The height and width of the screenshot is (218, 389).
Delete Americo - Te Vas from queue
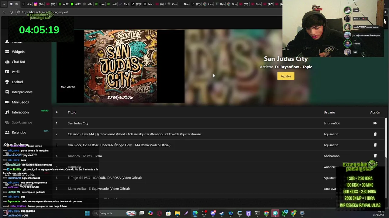pyautogui.click(x=375, y=156)
